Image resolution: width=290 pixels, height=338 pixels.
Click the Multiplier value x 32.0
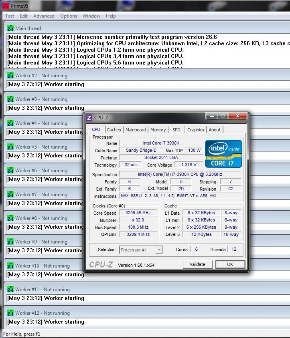[x=138, y=220]
